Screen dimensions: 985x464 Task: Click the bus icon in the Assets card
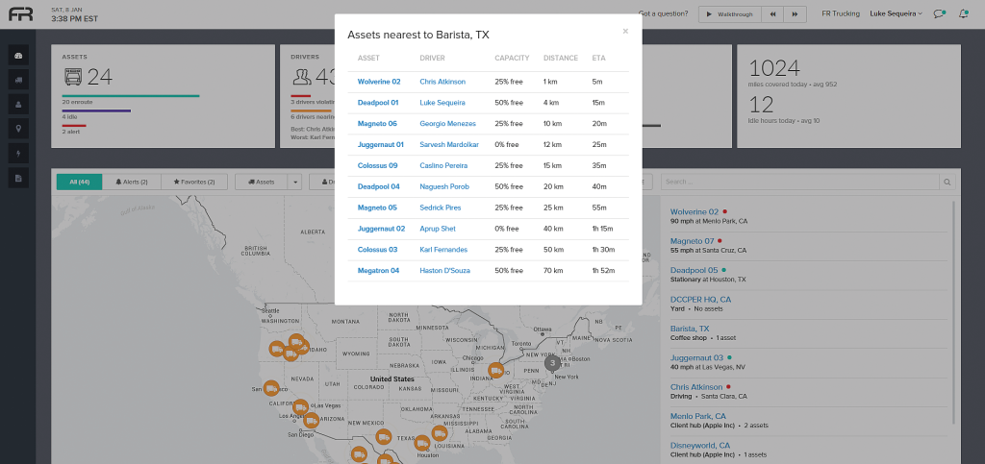(x=72, y=77)
